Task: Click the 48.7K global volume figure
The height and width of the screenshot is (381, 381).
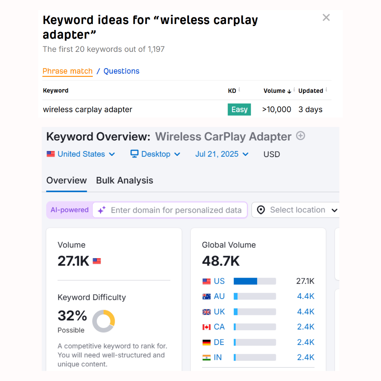Action: (x=221, y=261)
